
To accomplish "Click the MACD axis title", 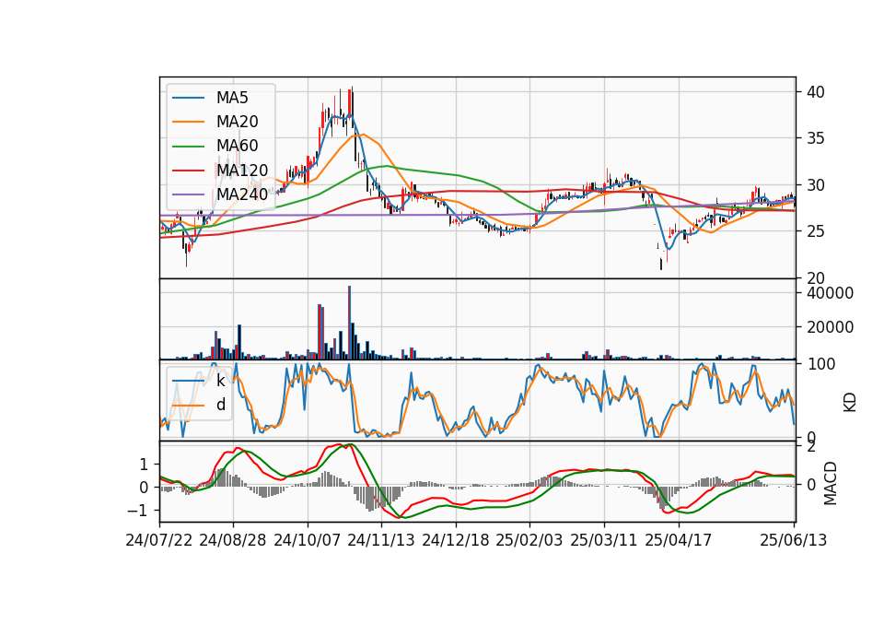I will 830,484.
